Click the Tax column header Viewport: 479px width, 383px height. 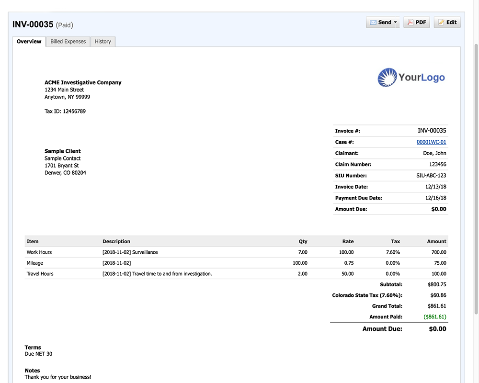[x=395, y=241]
